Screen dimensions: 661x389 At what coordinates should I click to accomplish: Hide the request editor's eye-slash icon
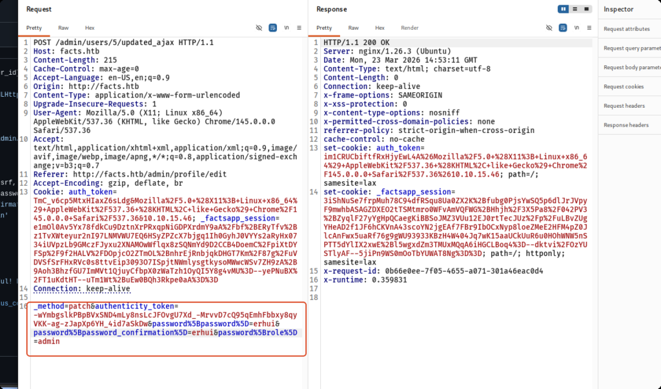[259, 28]
